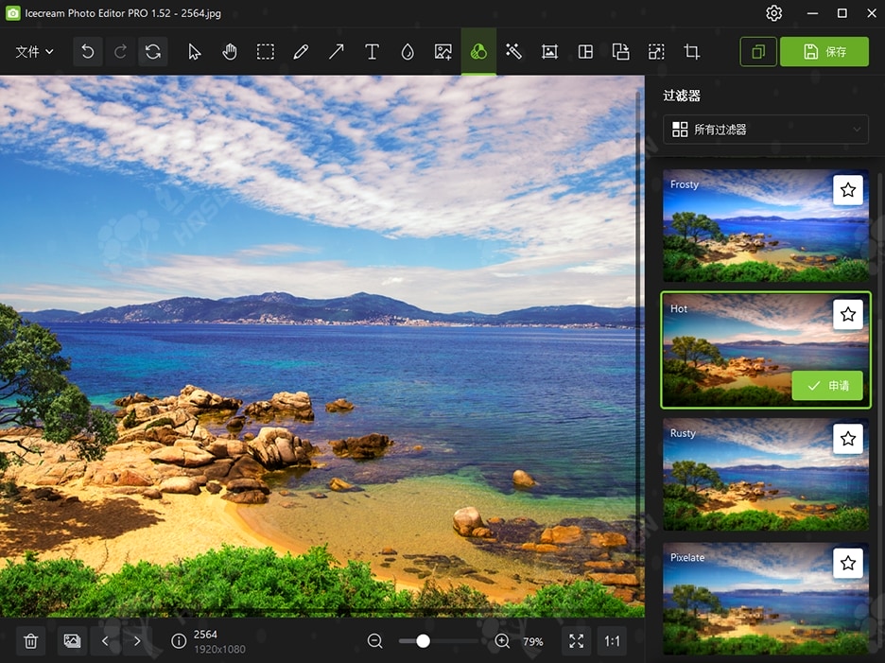885x663 pixels.
Task: Select the crop tool
Action: (x=691, y=52)
